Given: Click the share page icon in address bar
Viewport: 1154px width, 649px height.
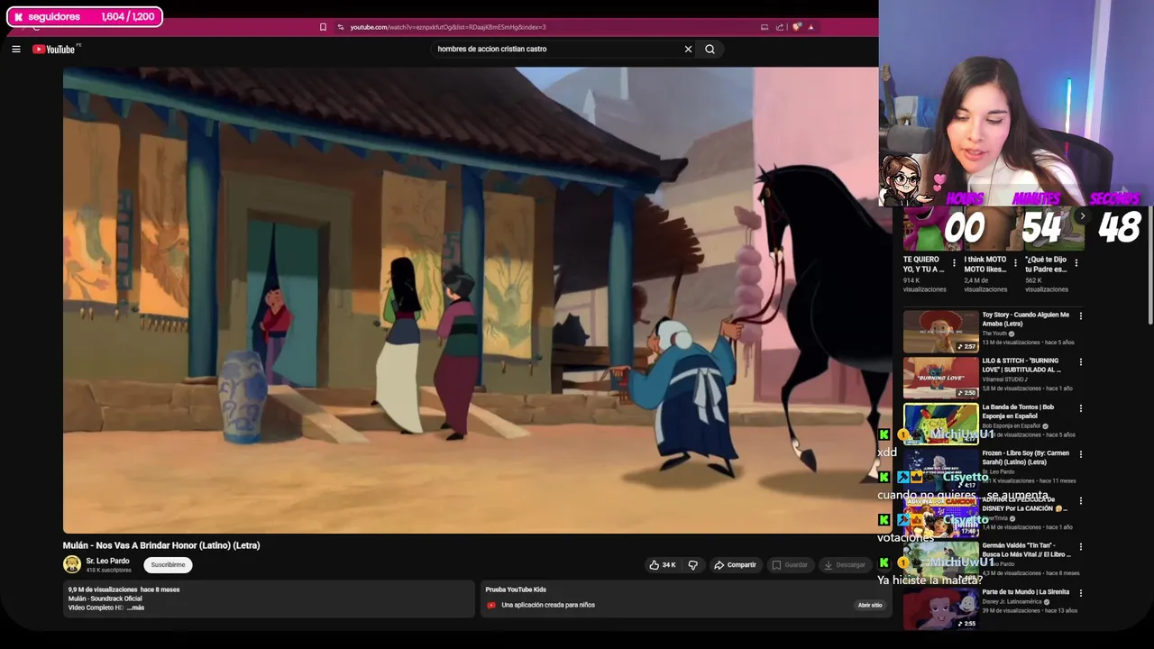Looking at the screenshot, I should (x=780, y=27).
